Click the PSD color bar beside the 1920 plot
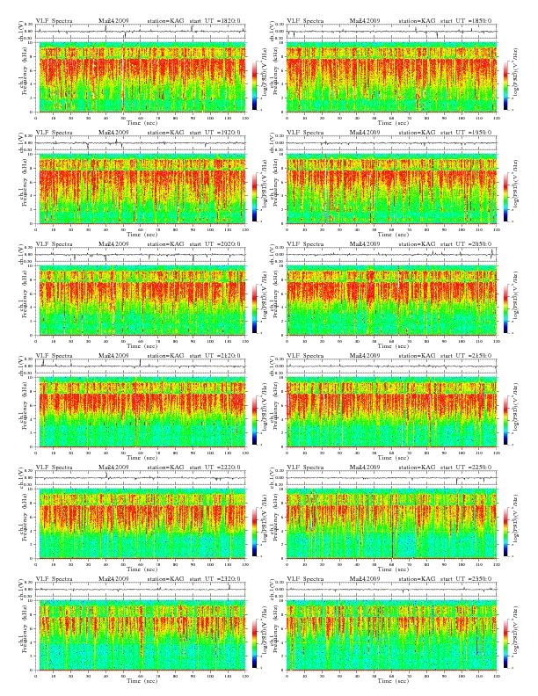The image size is (538, 696). pos(254,197)
